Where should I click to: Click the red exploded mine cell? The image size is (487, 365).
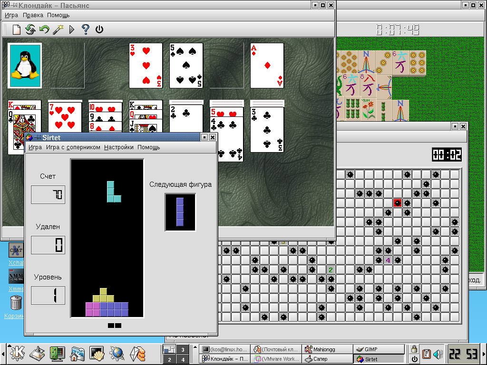pyautogui.click(x=398, y=203)
